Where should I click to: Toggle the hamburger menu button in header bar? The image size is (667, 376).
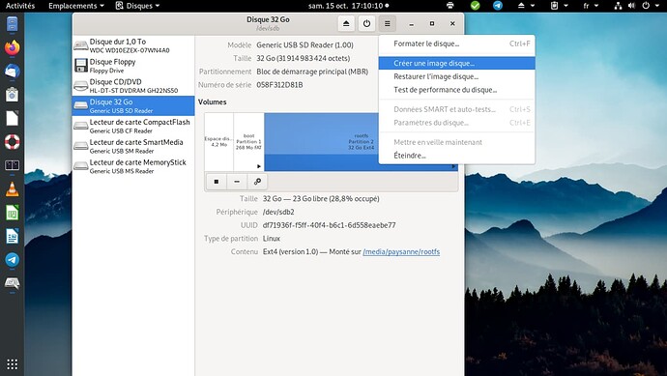[x=388, y=24]
